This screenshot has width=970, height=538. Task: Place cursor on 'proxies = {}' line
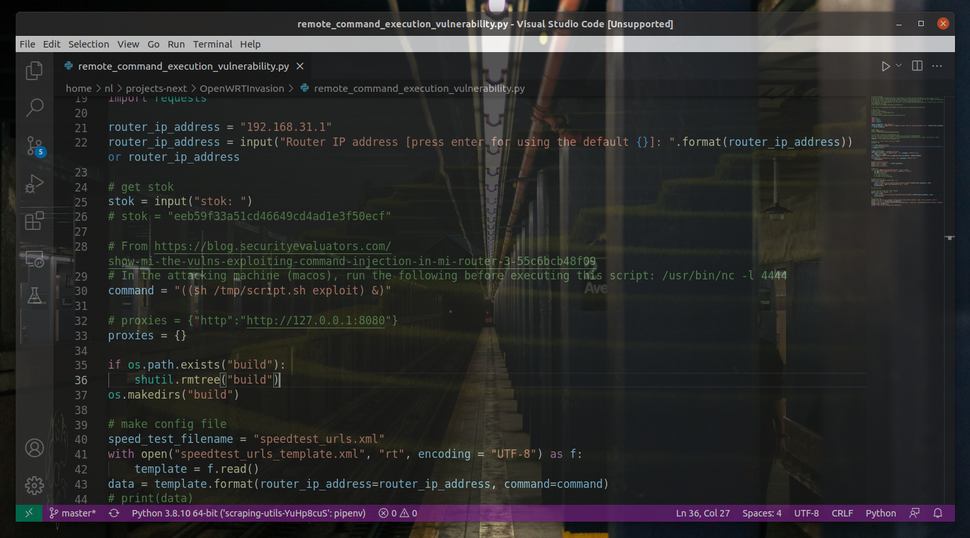147,335
